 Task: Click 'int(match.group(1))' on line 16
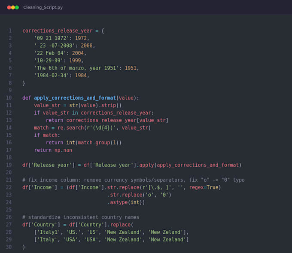pos(94,143)
